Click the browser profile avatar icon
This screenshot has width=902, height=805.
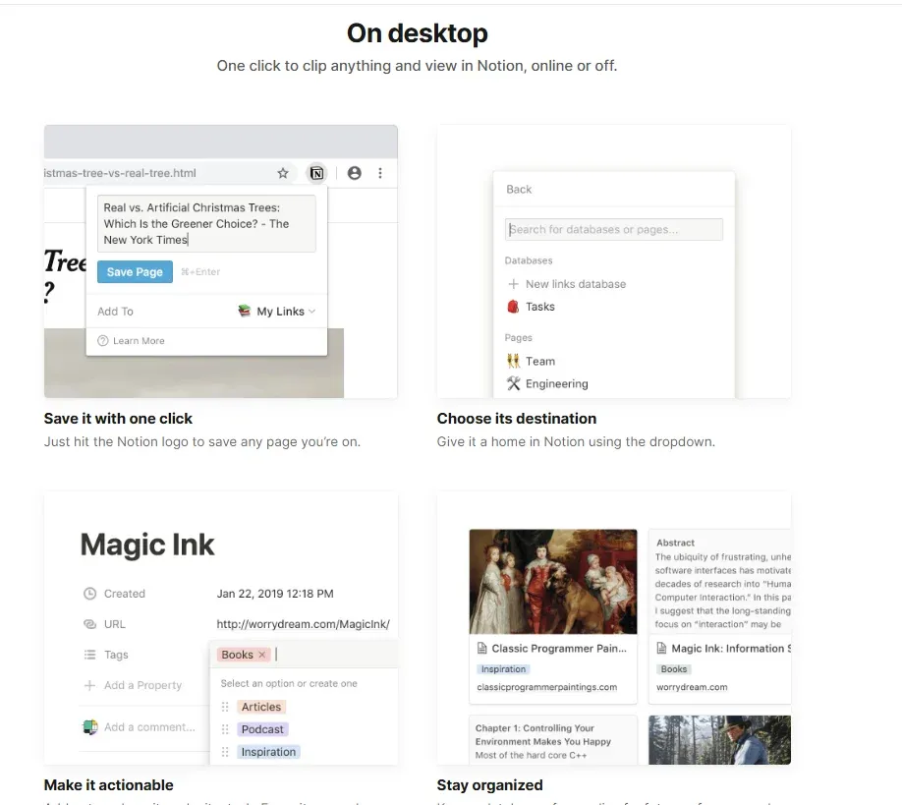(x=354, y=173)
